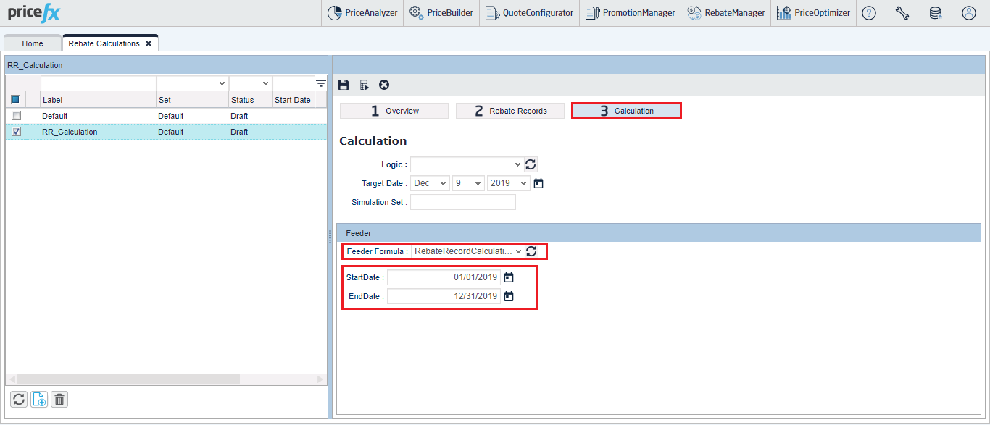Refresh the Feeder Formula list
This screenshot has width=990, height=425.
coord(531,251)
